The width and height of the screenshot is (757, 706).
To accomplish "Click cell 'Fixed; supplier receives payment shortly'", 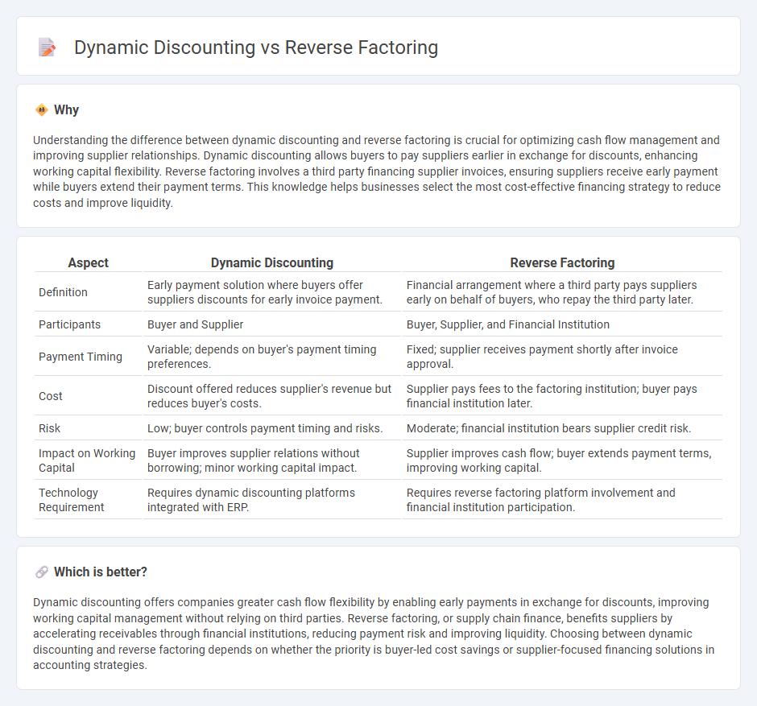I will 562,357.
